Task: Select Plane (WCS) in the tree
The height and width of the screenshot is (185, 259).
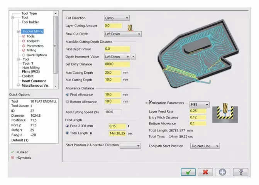Action: click(x=31, y=72)
